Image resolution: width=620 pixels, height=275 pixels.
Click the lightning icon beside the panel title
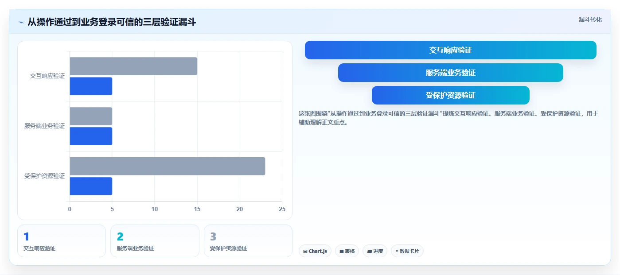pyautogui.click(x=21, y=22)
